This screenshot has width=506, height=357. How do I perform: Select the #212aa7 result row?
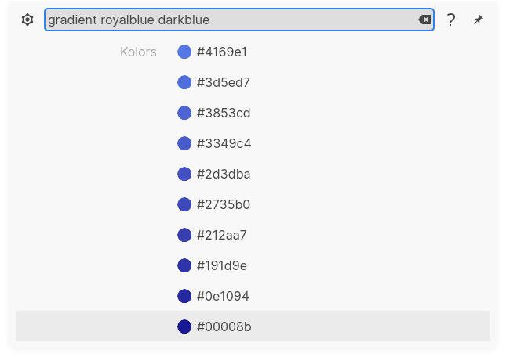click(x=253, y=235)
